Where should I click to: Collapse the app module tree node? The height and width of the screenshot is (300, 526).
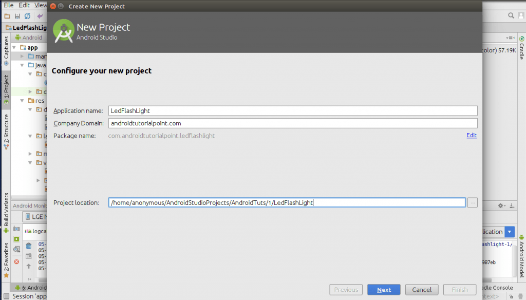[x=14, y=48]
